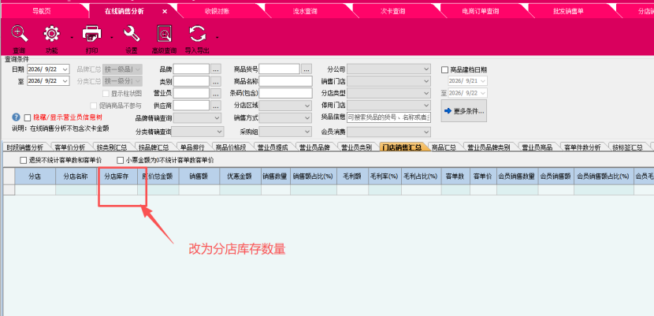
Task: Open the 商品货号 browse ellipsis button
Action: pyautogui.click(x=307, y=69)
